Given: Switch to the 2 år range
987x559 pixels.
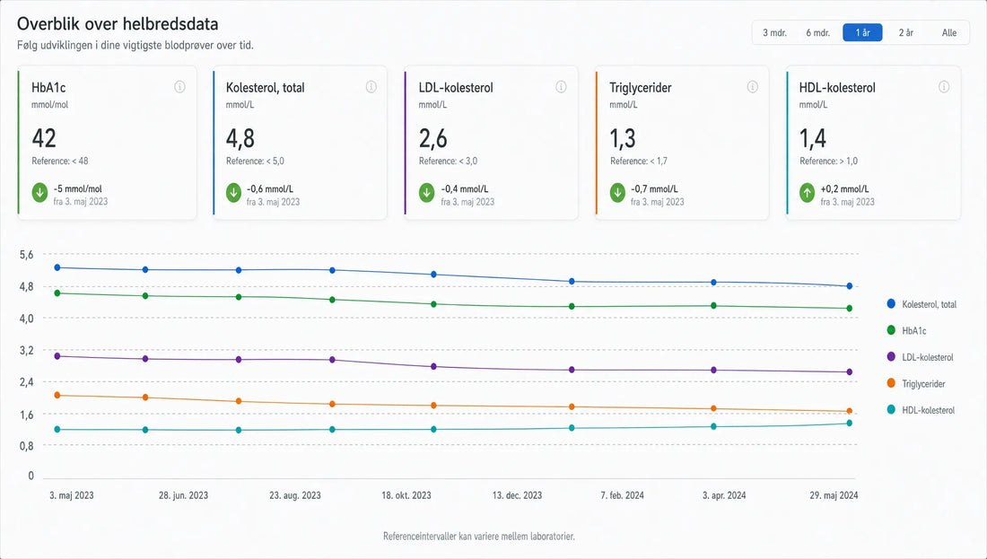Looking at the screenshot, I should click(906, 32).
